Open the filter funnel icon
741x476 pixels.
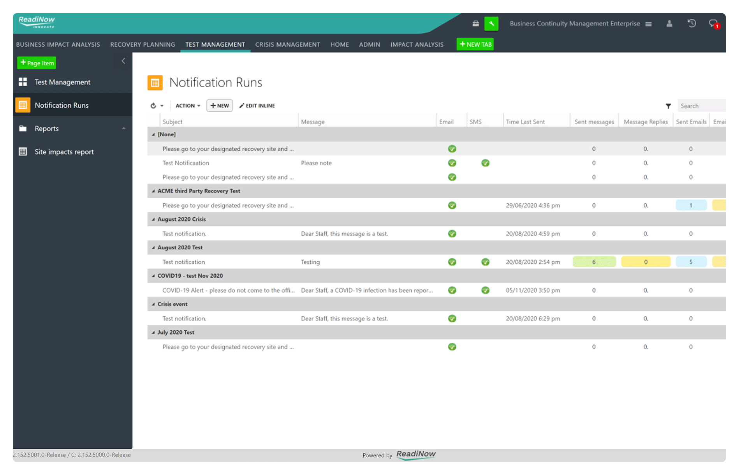[x=668, y=106]
